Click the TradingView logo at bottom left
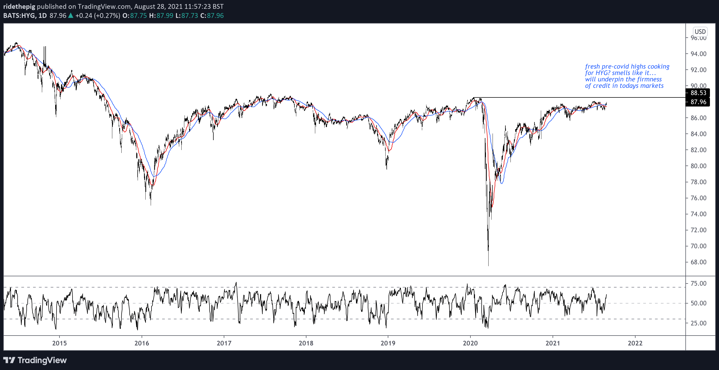 [x=35, y=360]
